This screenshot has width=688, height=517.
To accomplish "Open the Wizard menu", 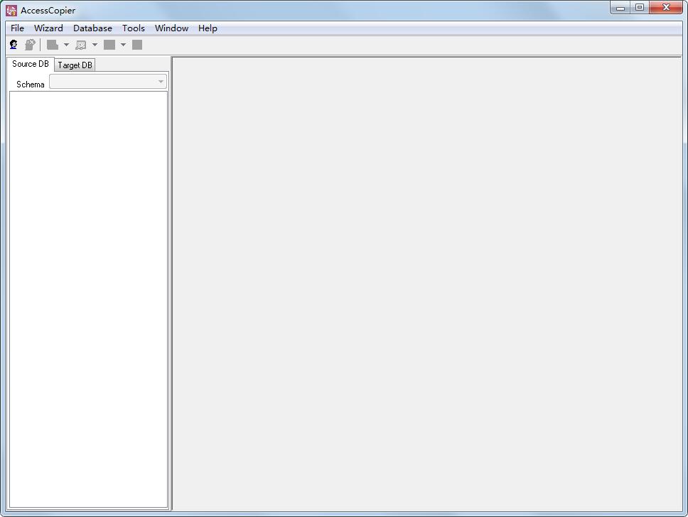I will (x=48, y=28).
